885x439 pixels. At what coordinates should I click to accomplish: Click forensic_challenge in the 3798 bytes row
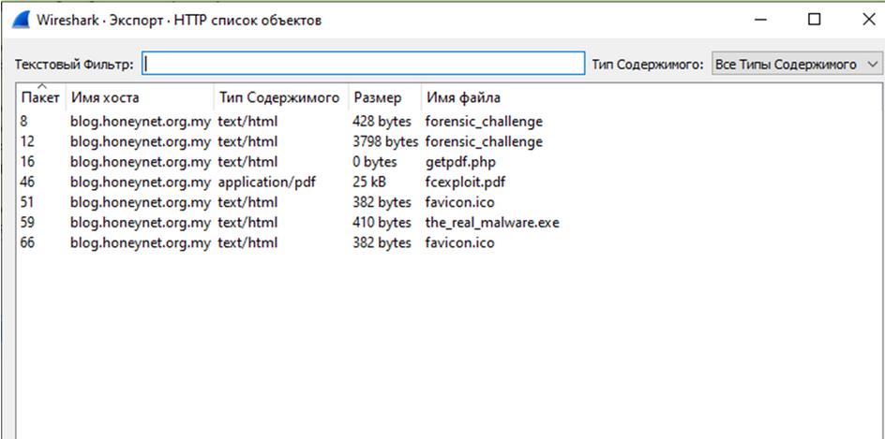(484, 141)
